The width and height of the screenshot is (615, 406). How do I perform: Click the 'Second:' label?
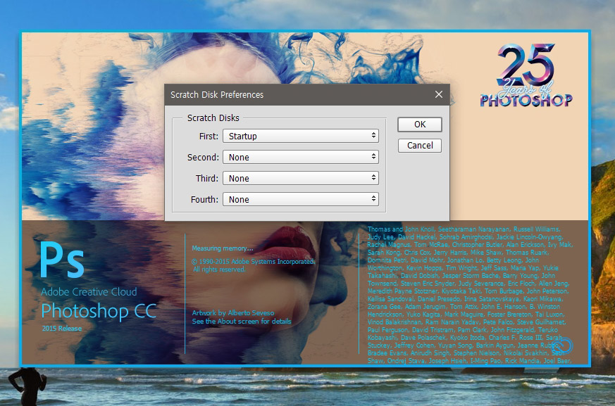click(203, 158)
